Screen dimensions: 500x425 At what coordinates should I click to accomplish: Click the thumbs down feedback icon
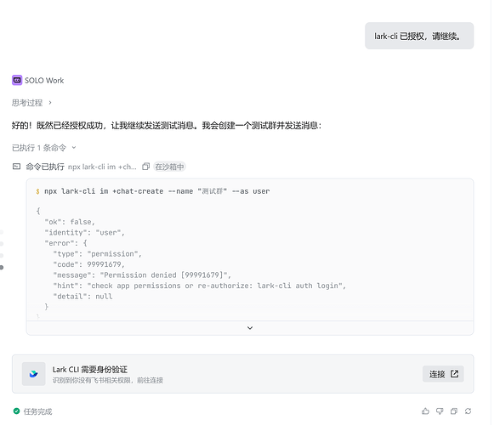pyautogui.click(x=440, y=411)
